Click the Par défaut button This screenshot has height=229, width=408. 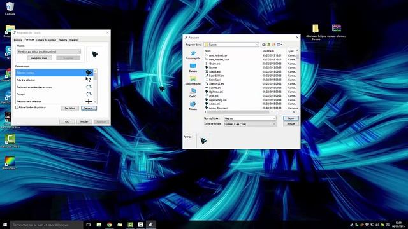point(69,108)
